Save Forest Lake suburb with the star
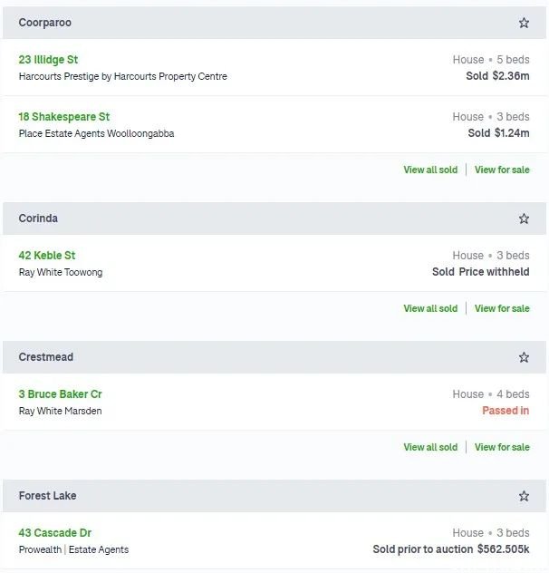The width and height of the screenshot is (549, 573). (524, 496)
